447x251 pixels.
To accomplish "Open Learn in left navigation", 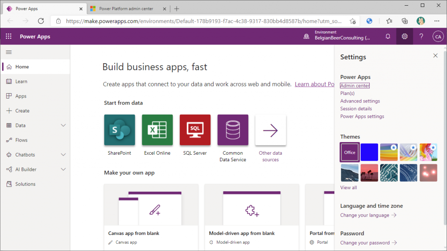I will 35,81.
